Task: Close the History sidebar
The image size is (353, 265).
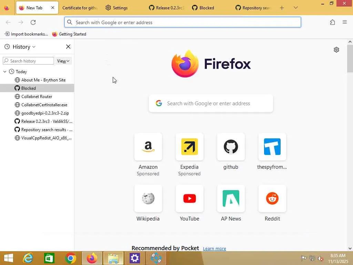Action: (68, 47)
